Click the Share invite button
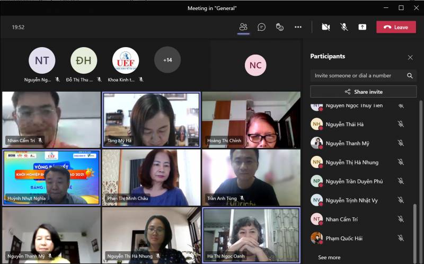The height and width of the screenshot is (264, 424). 363,92
